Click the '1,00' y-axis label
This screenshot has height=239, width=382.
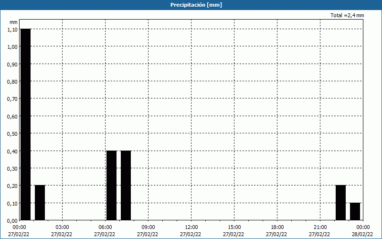(x=12, y=47)
